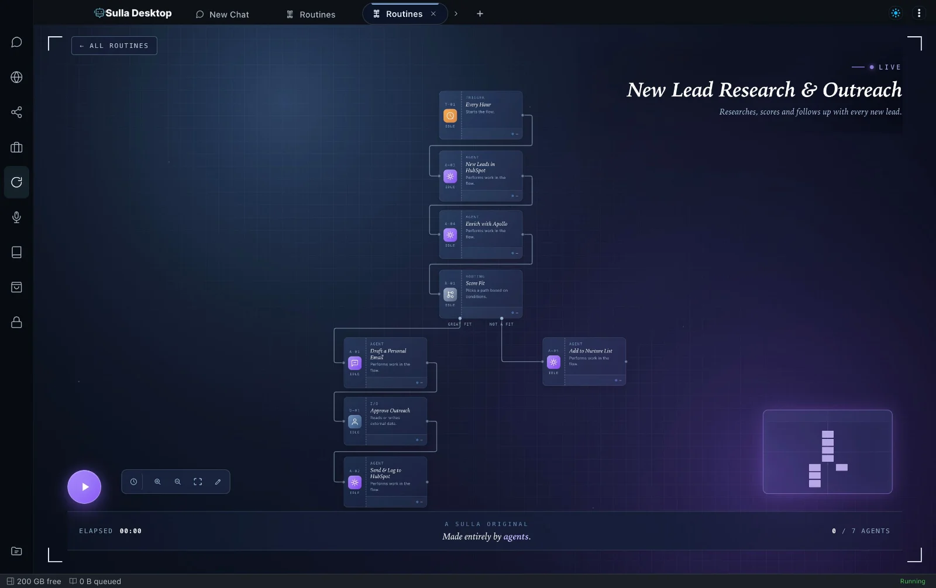
Task: Open the chat sidebar icon
Action: tap(16, 42)
